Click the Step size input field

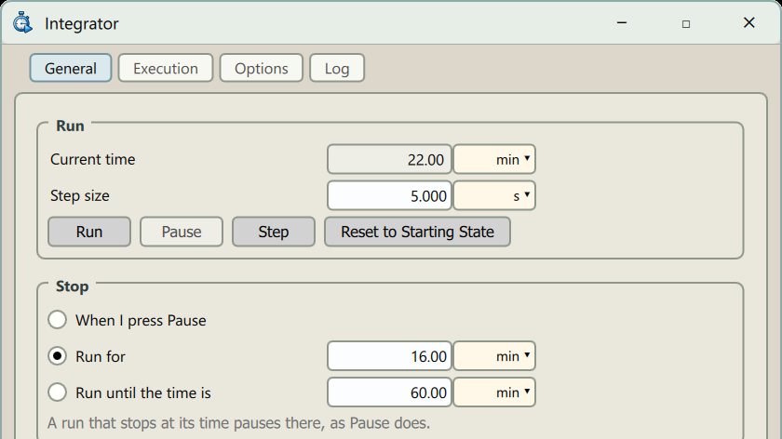(x=389, y=195)
